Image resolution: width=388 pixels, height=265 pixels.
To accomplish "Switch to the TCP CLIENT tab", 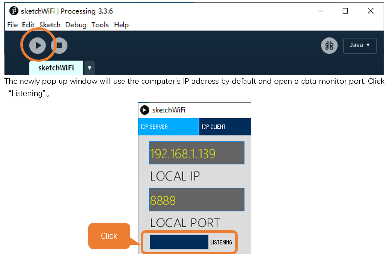I will [225, 127].
